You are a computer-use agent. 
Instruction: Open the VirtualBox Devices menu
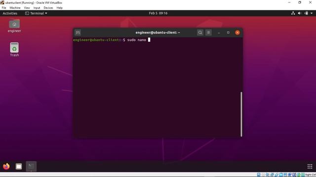click(x=48, y=8)
